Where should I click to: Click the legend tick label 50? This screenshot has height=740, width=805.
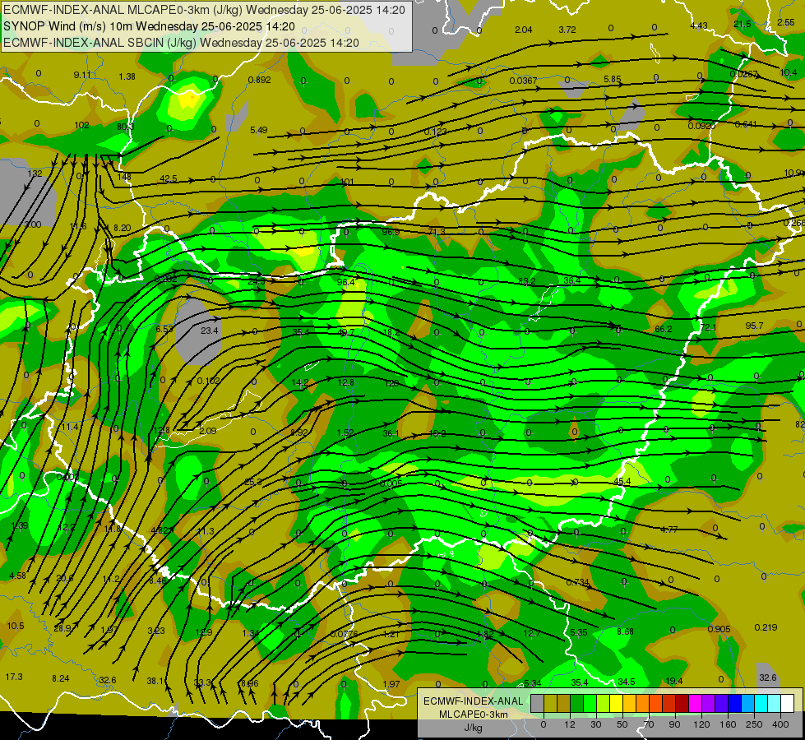coord(622,724)
